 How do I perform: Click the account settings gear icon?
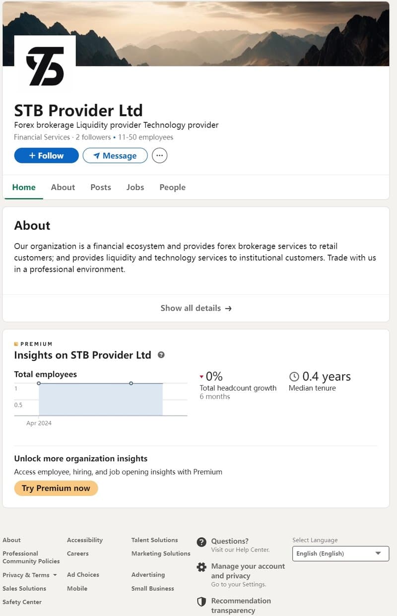201,567
